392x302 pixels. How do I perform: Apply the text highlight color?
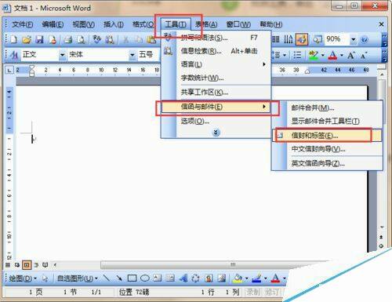coord(314,55)
